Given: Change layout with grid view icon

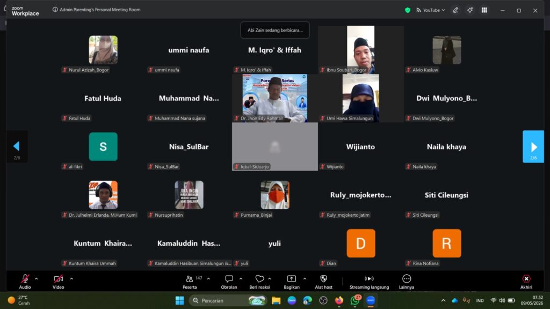Looking at the screenshot, I should coord(484,10).
